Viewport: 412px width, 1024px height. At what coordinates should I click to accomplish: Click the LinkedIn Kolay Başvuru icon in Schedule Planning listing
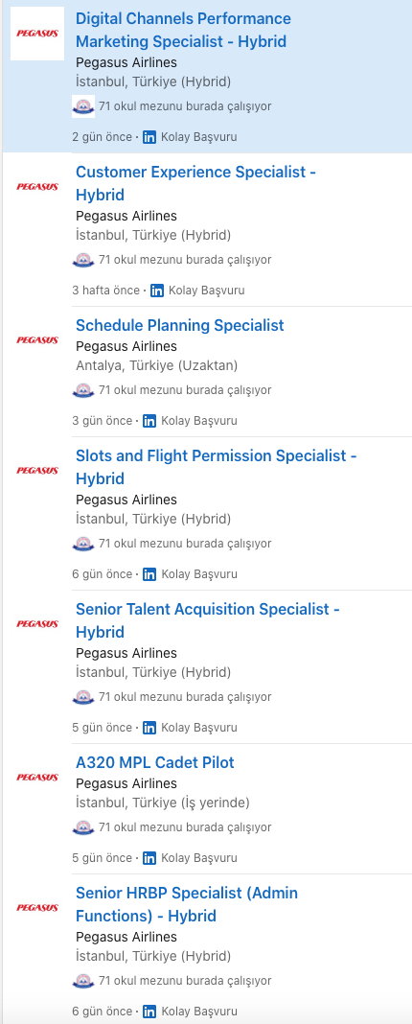point(149,421)
